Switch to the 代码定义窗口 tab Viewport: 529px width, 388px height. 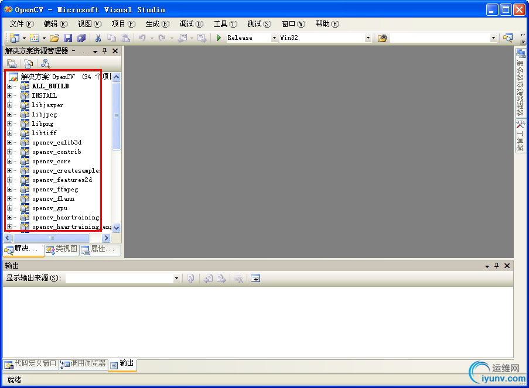pos(30,364)
